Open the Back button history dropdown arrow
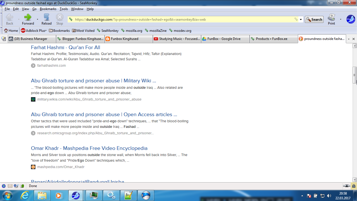The height and width of the screenshot is (201, 357). 19,20
